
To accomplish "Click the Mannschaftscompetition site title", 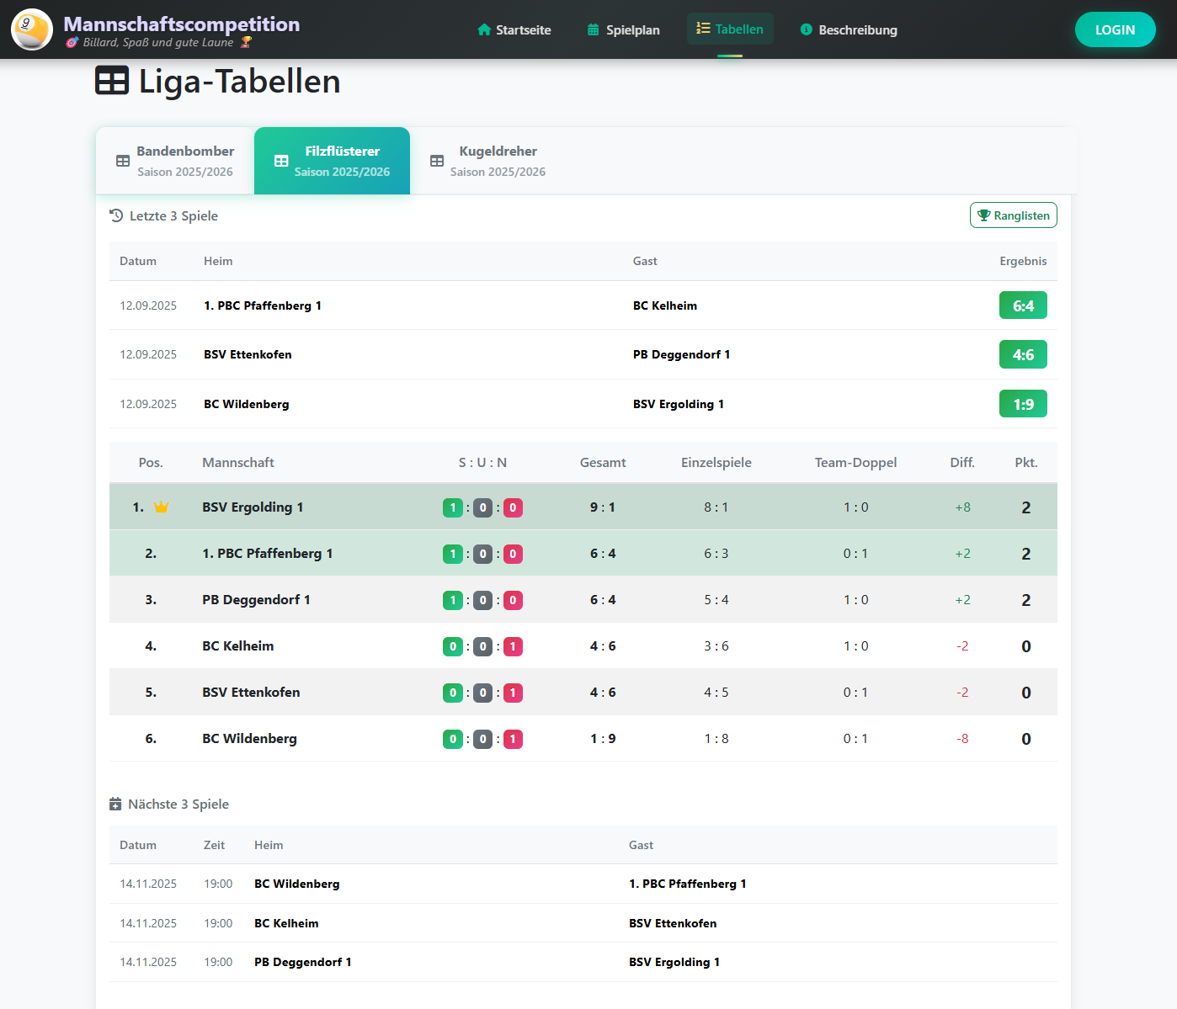I will click(182, 24).
